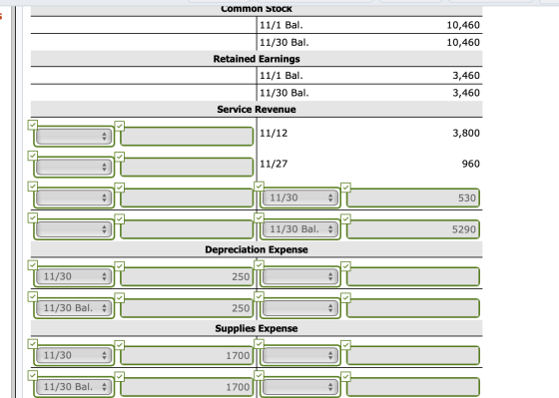The image size is (559, 398).
Task: Click green checkmark on debit dropdown beside 11/12
Action: [32, 125]
